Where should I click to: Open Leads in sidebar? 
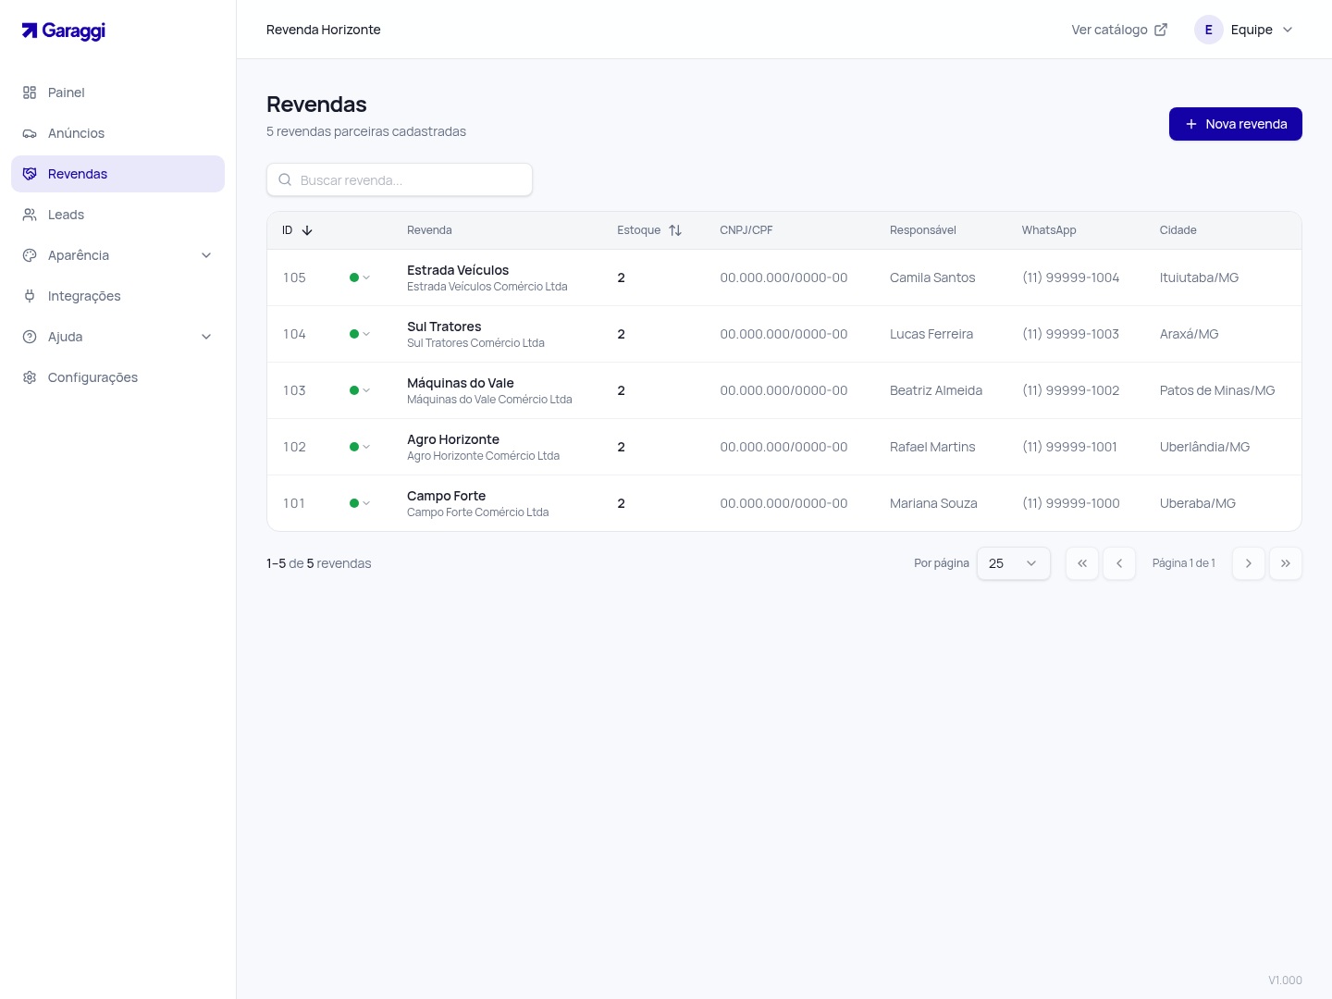(x=117, y=215)
